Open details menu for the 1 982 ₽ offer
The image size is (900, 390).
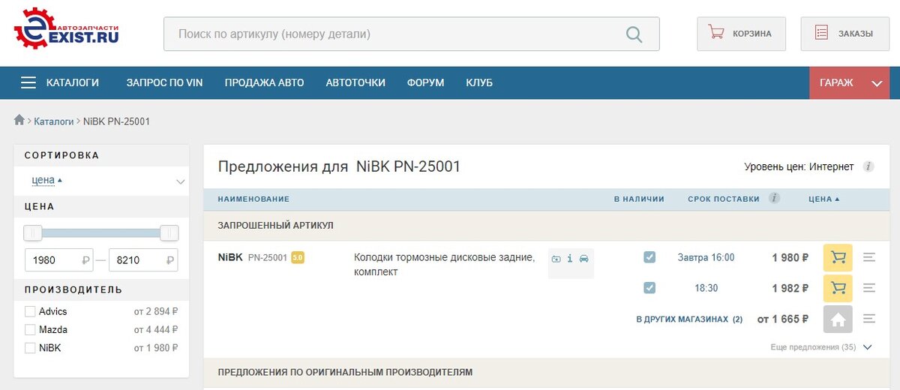pyautogui.click(x=869, y=288)
